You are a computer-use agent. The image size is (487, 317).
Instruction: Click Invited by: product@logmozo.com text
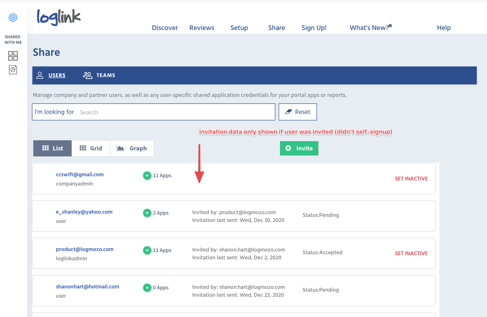click(234, 212)
